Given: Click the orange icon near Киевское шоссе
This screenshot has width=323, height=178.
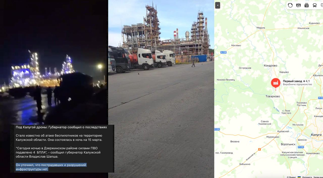Looking at the screenshot, I should pyautogui.click(x=259, y=149).
